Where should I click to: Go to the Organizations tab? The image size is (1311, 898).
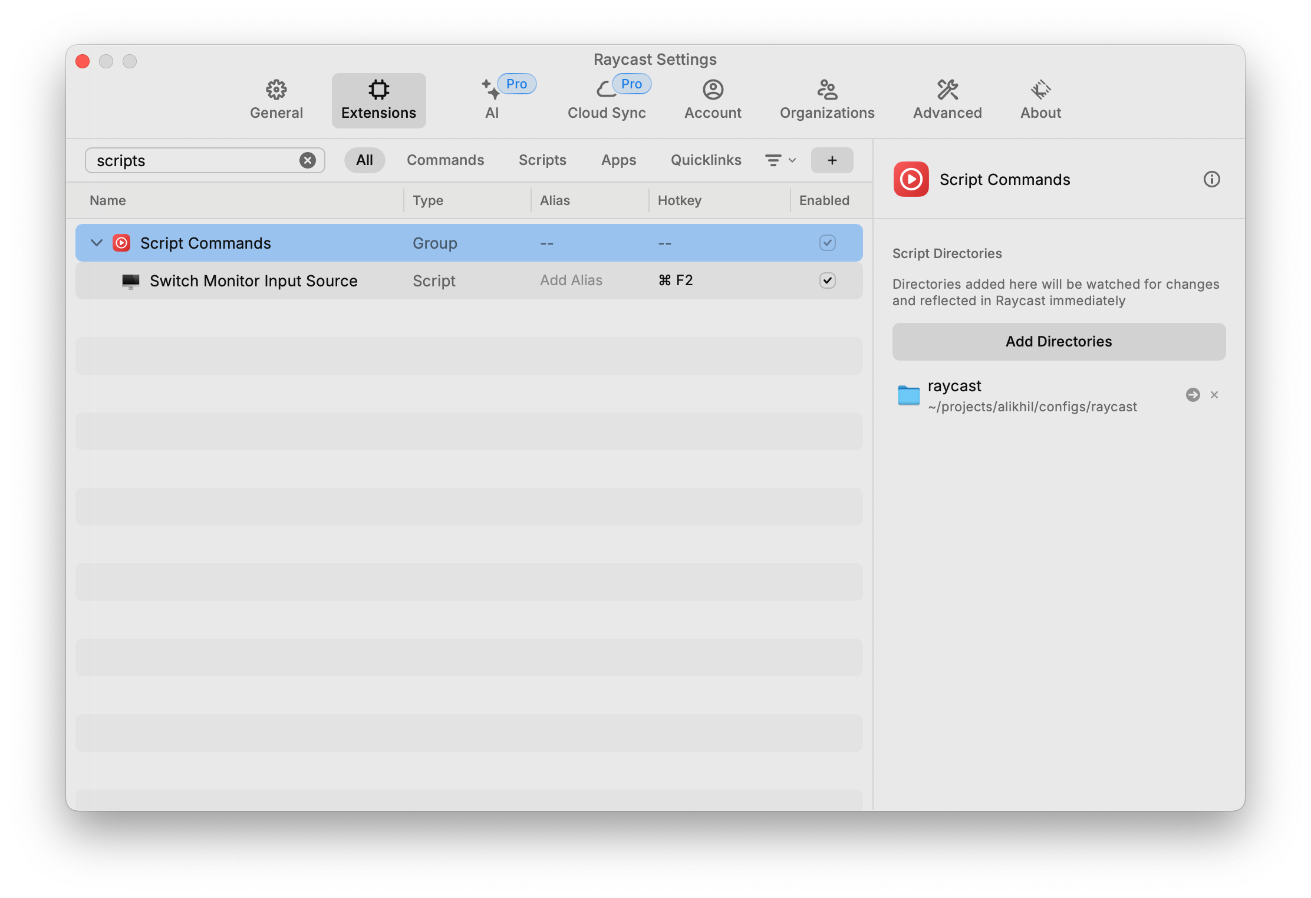click(x=827, y=100)
